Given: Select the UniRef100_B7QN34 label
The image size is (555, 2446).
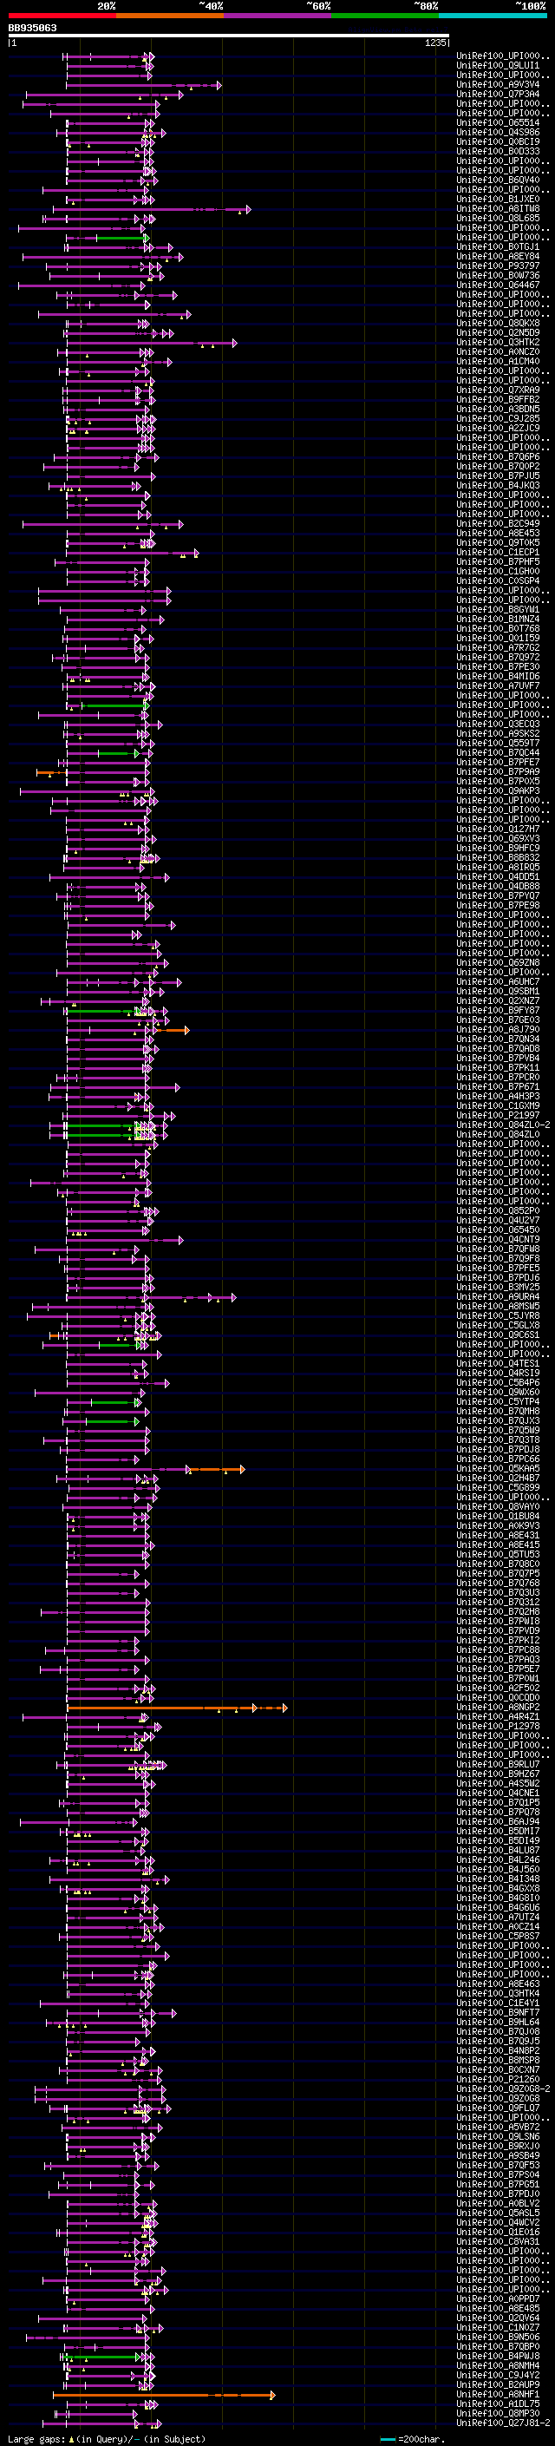Looking at the screenshot, I should [498, 1039].
